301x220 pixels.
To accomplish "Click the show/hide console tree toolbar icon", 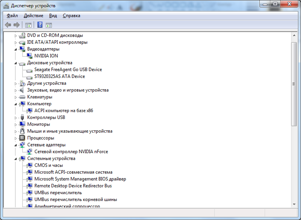I will (x=28, y=25).
